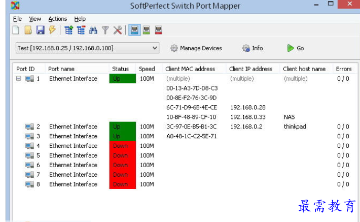The height and width of the screenshot is (222, 360).
Task: Click the tree icon with red minus
Action: [x=81, y=30]
